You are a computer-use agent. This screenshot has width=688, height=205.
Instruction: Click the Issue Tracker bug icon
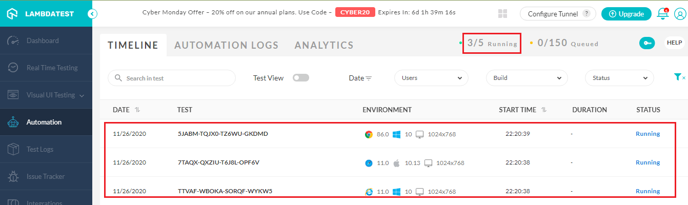[13, 176]
